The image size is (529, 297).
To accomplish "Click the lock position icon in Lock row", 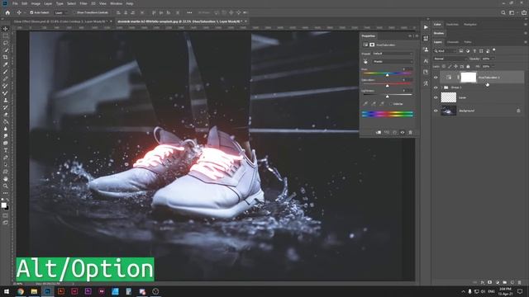I will point(455,66).
